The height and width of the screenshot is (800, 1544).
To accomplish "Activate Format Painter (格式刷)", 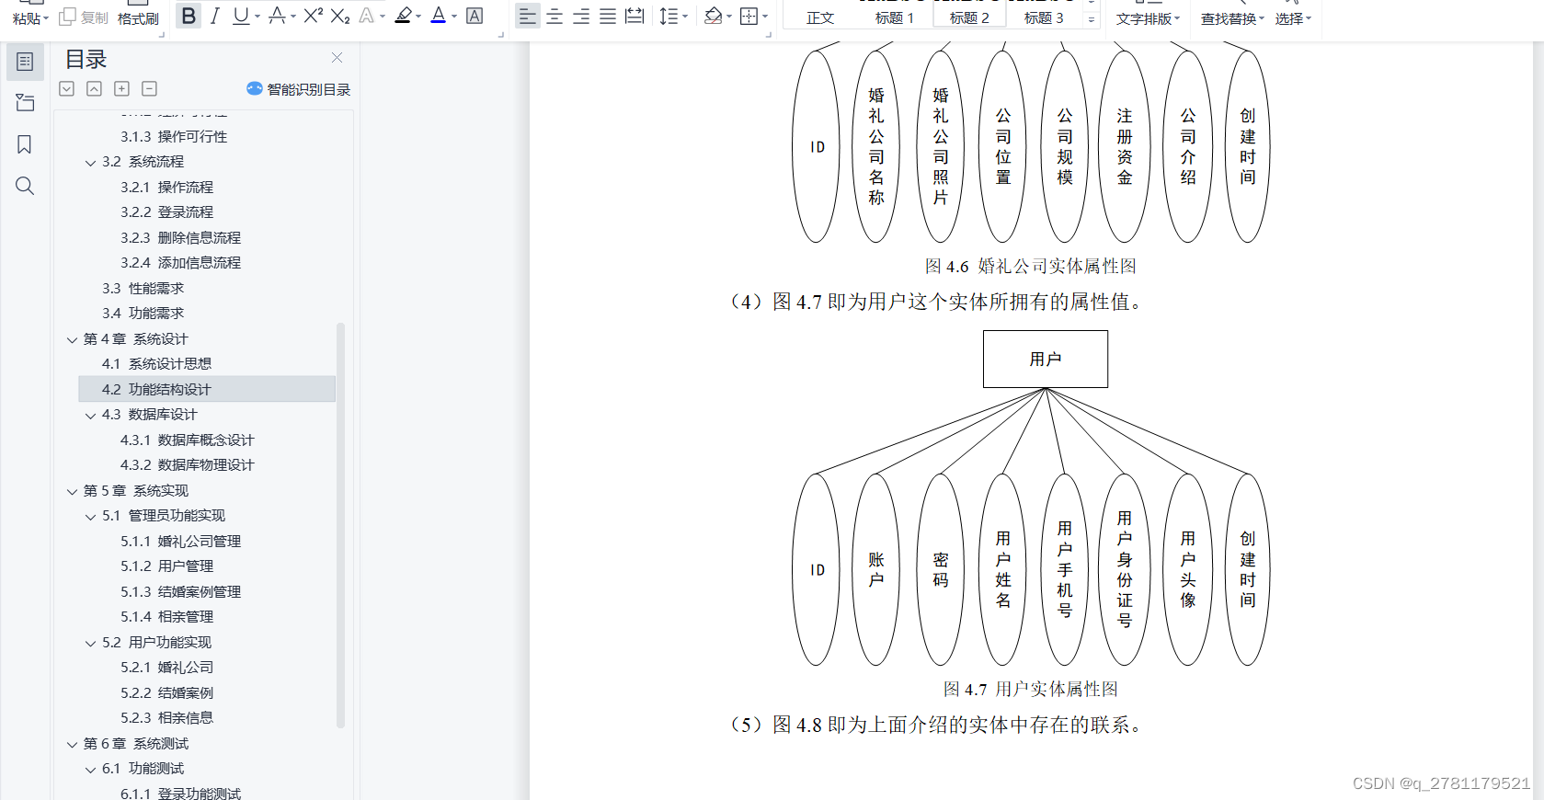I will point(138,18).
